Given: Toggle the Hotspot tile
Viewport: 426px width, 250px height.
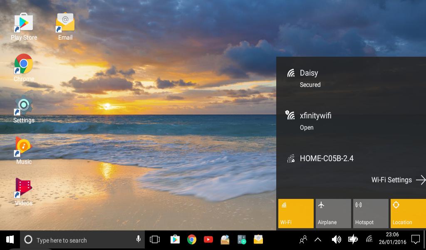Looking at the screenshot, I should click(x=371, y=213).
